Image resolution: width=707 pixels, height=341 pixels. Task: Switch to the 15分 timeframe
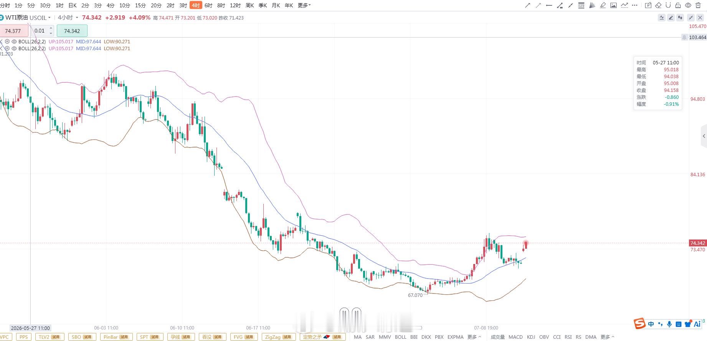click(x=140, y=5)
